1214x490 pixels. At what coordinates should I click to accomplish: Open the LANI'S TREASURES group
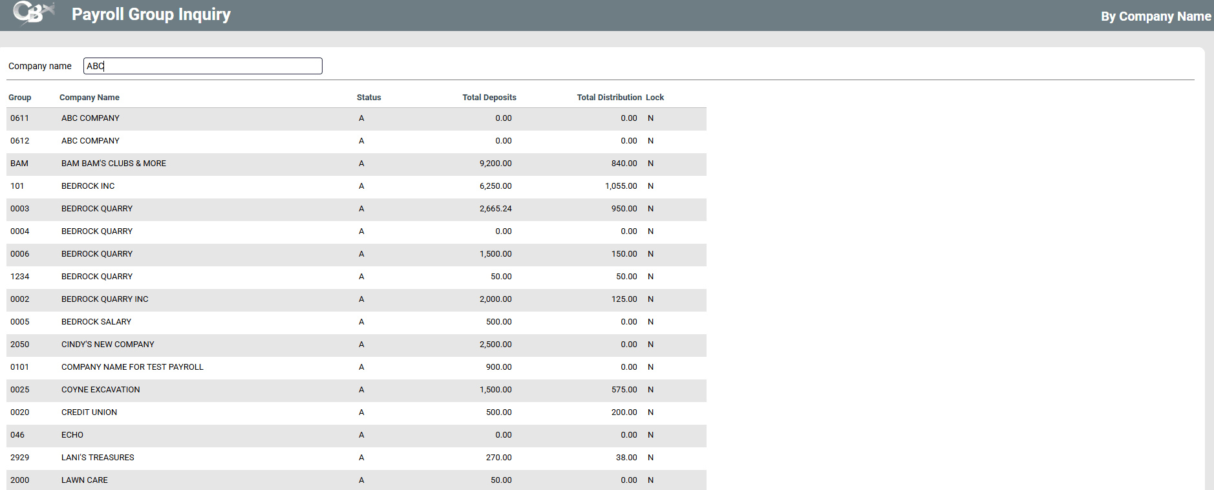(98, 458)
